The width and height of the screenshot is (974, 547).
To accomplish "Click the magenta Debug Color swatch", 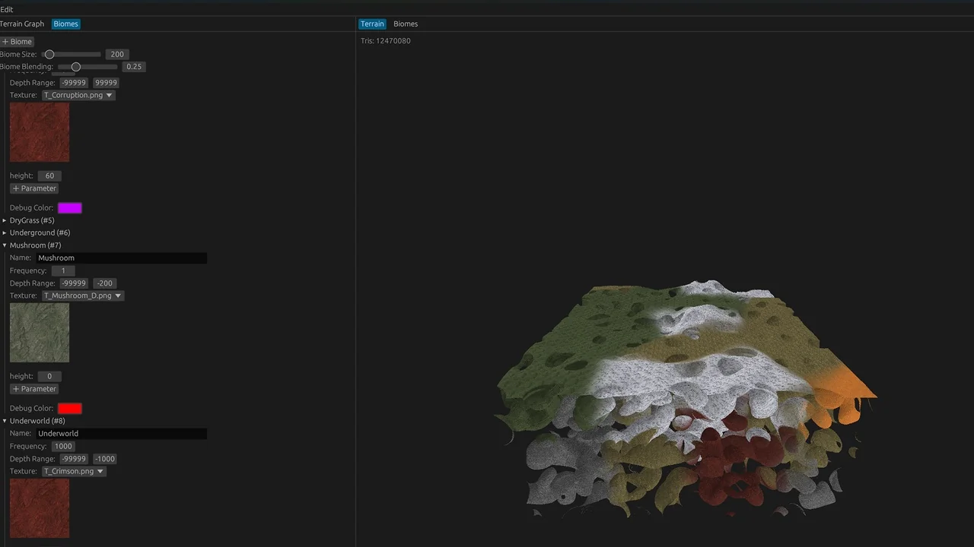I will [69, 208].
